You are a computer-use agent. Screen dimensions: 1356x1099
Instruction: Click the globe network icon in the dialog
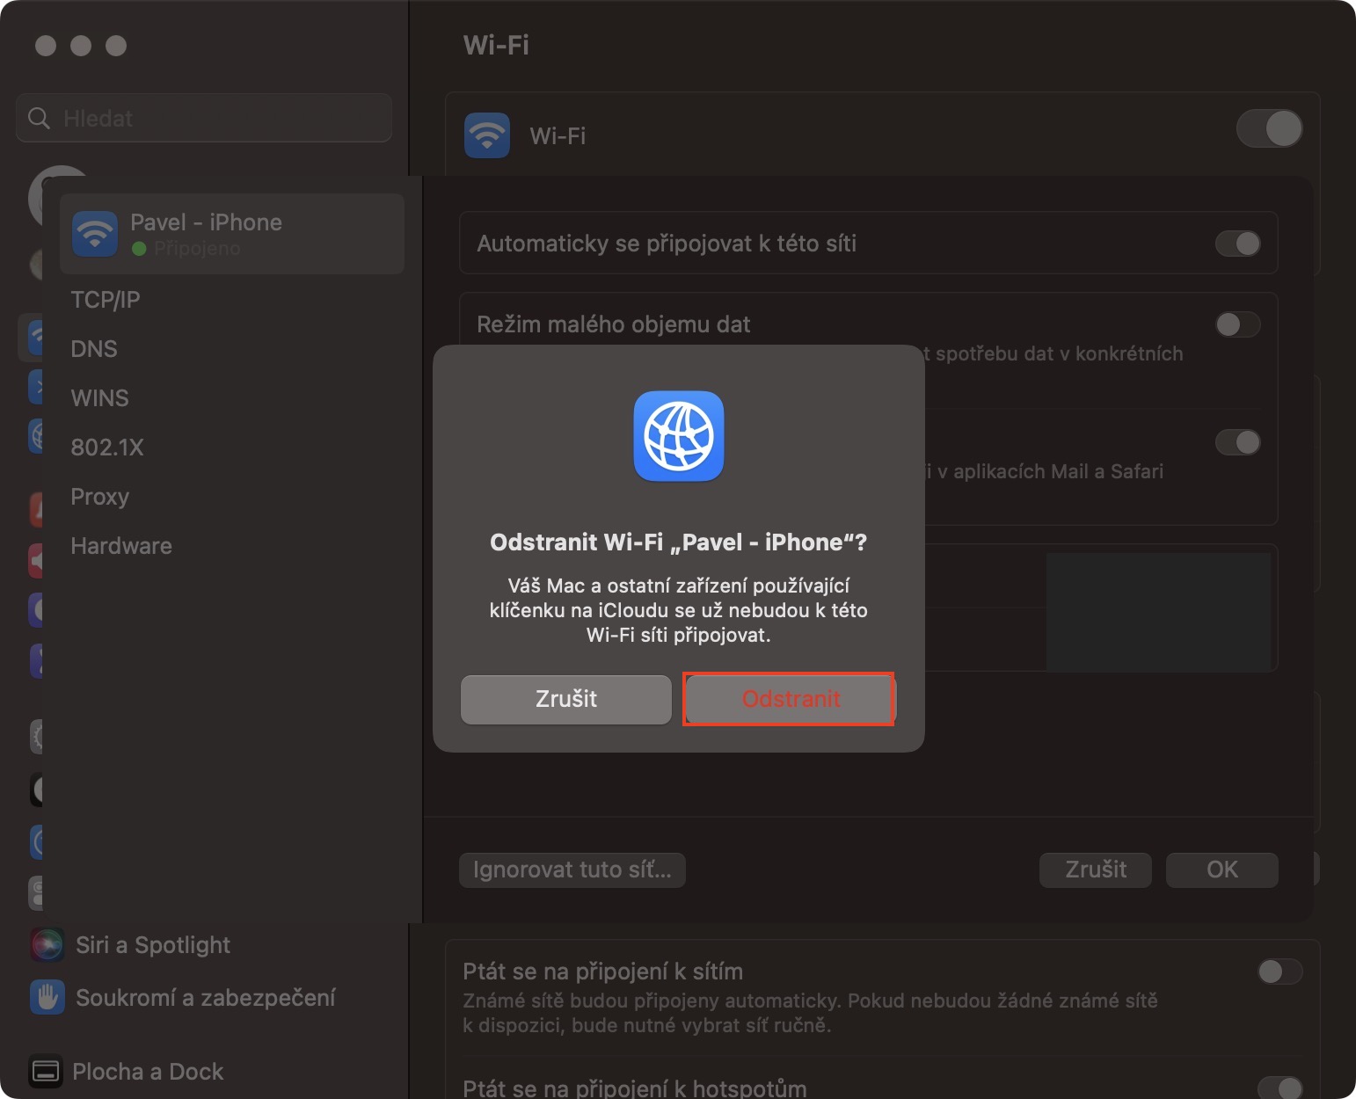679,436
